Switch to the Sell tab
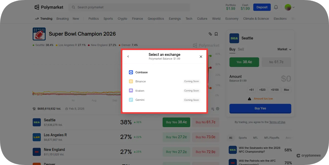The width and height of the screenshot is (329, 165). pyautogui.click(x=241, y=50)
